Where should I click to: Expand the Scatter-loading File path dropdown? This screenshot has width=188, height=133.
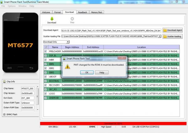coord(159,36)
